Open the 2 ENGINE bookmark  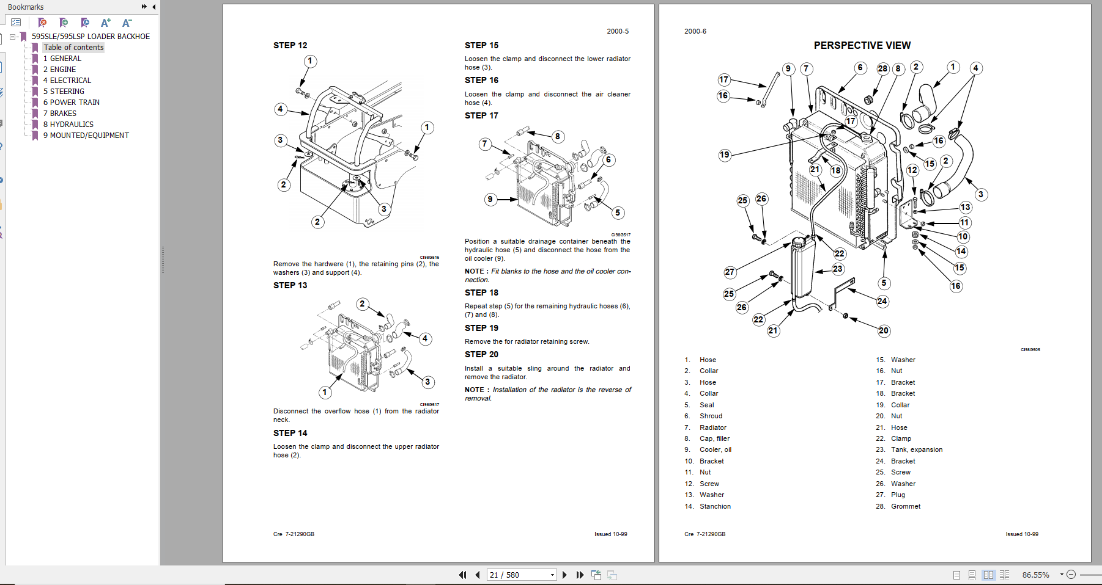[59, 70]
